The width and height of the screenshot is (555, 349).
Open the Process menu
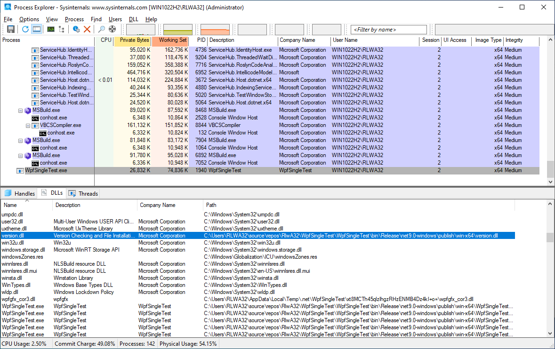point(74,19)
